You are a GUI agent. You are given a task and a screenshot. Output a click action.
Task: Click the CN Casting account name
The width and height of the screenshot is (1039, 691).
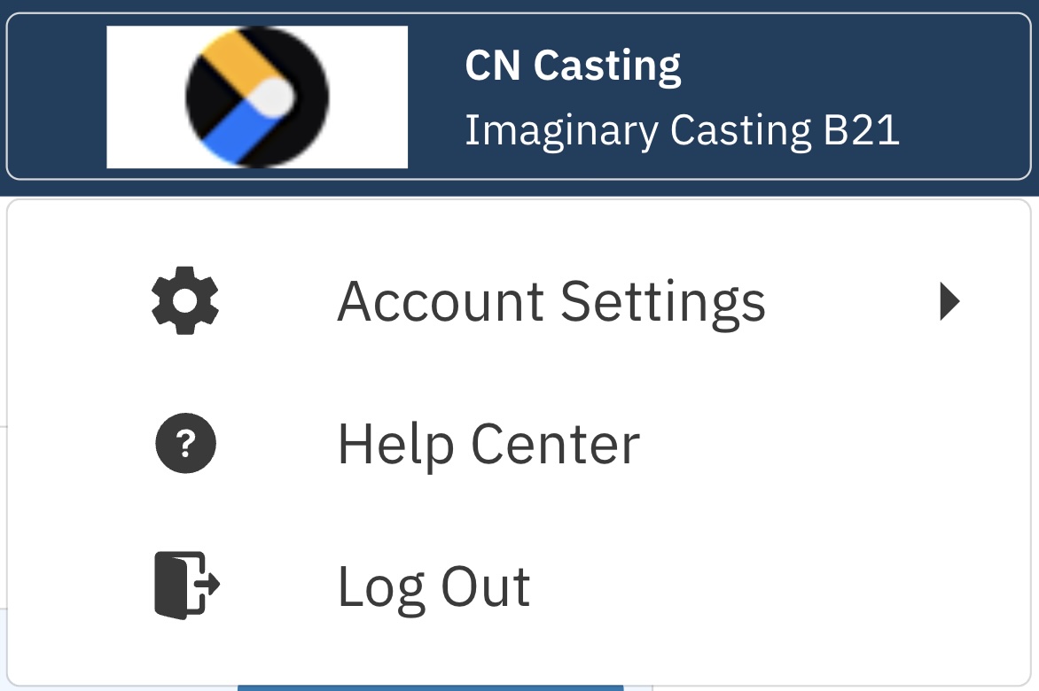(x=573, y=66)
